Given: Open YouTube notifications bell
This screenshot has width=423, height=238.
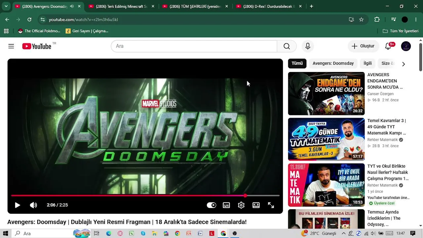Looking at the screenshot, I should (388, 46).
